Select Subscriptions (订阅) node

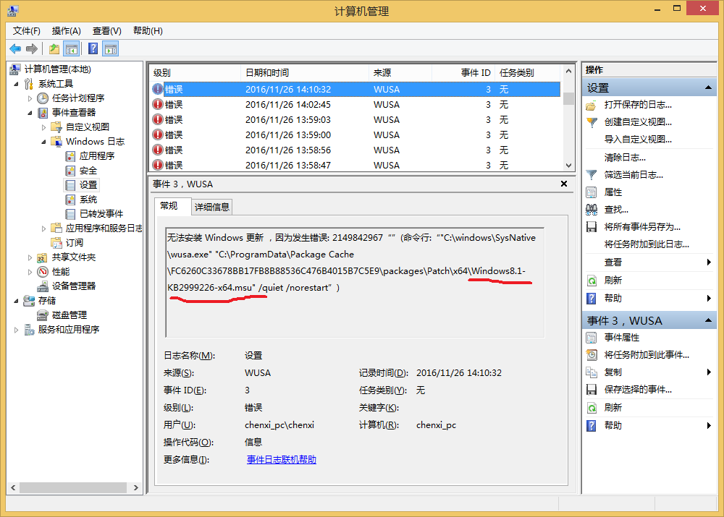pyautogui.click(x=75, y=242)
